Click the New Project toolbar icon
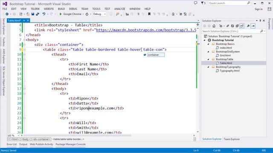Viewport: 273px width, 153px height. [21, 14]
